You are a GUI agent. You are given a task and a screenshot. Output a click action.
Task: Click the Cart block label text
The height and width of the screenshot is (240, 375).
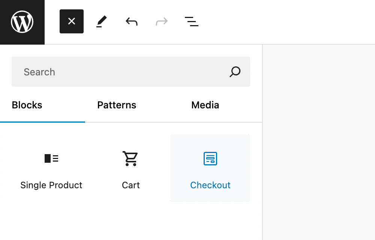click(x=130, y=185)
